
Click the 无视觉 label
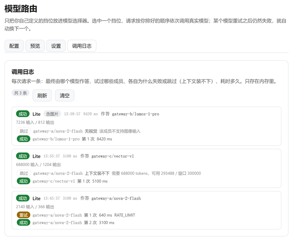pos(91,131)
